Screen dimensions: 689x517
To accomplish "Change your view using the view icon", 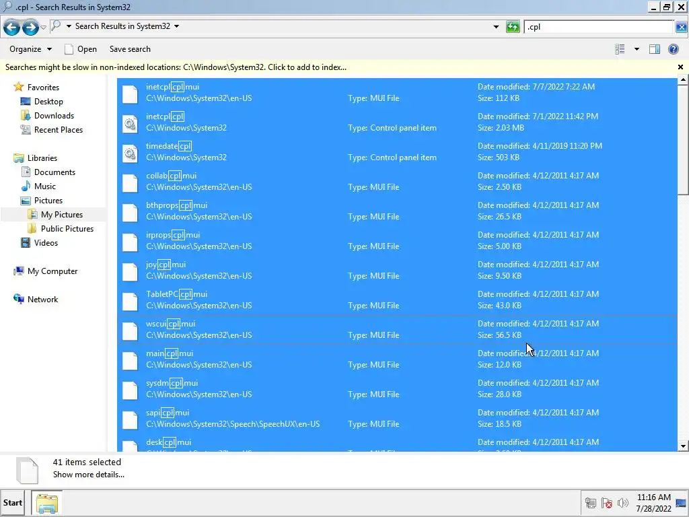I will (x=620, y=49).
